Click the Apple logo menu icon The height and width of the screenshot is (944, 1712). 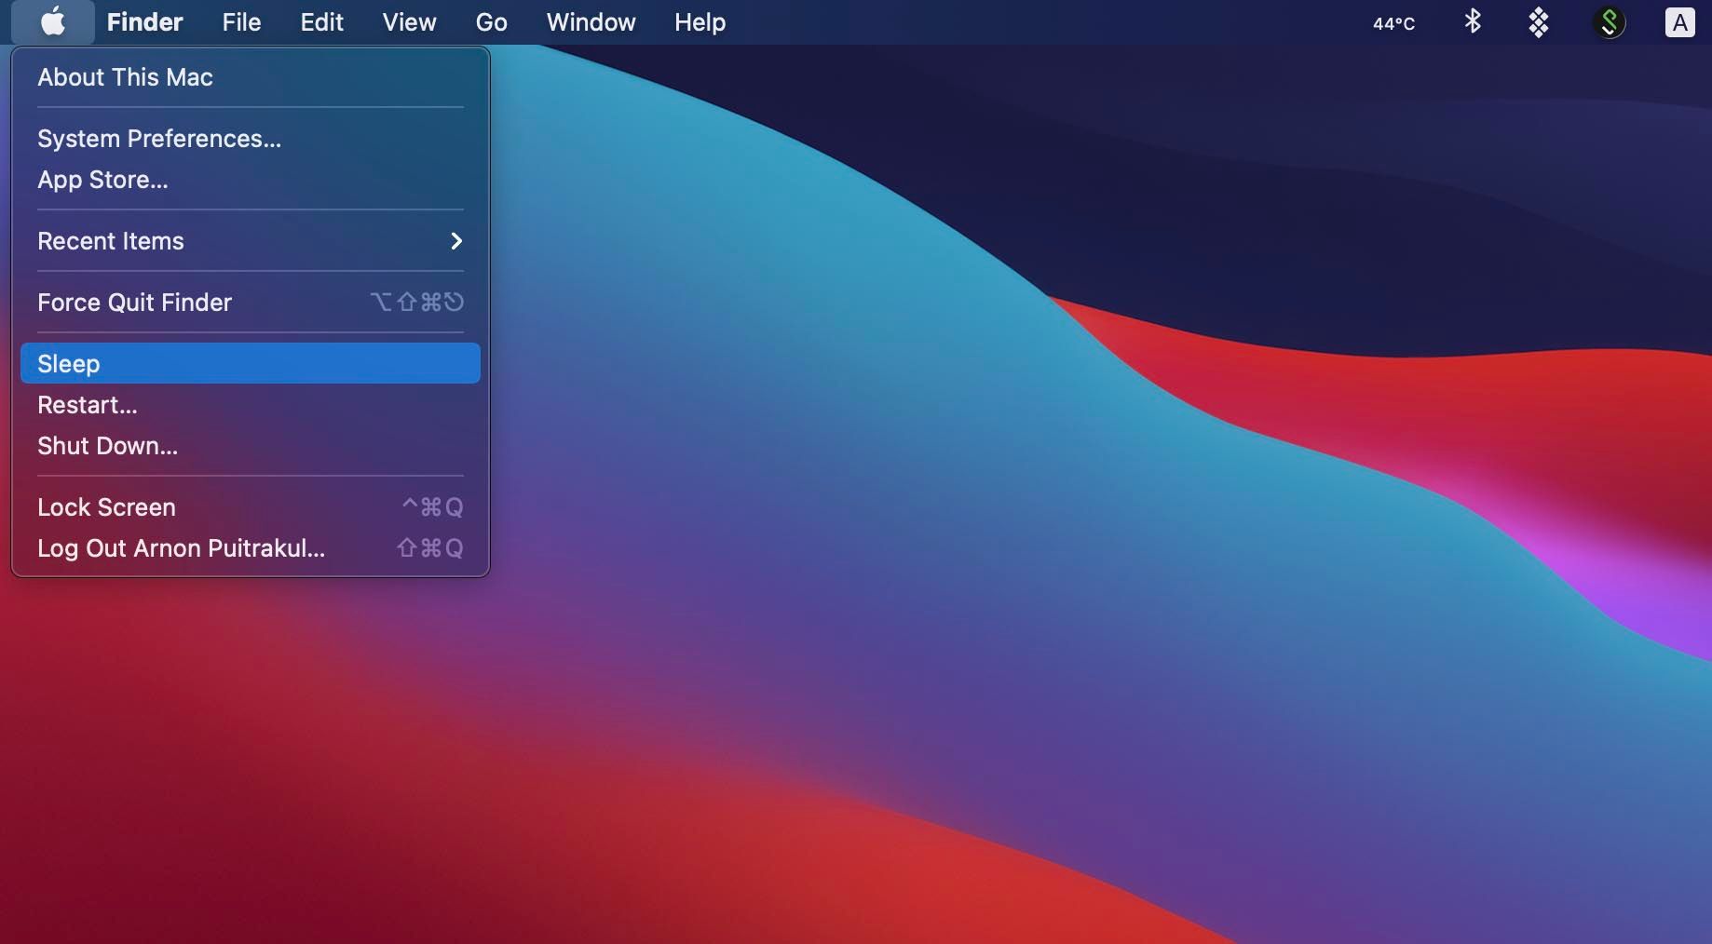[53, 21]
